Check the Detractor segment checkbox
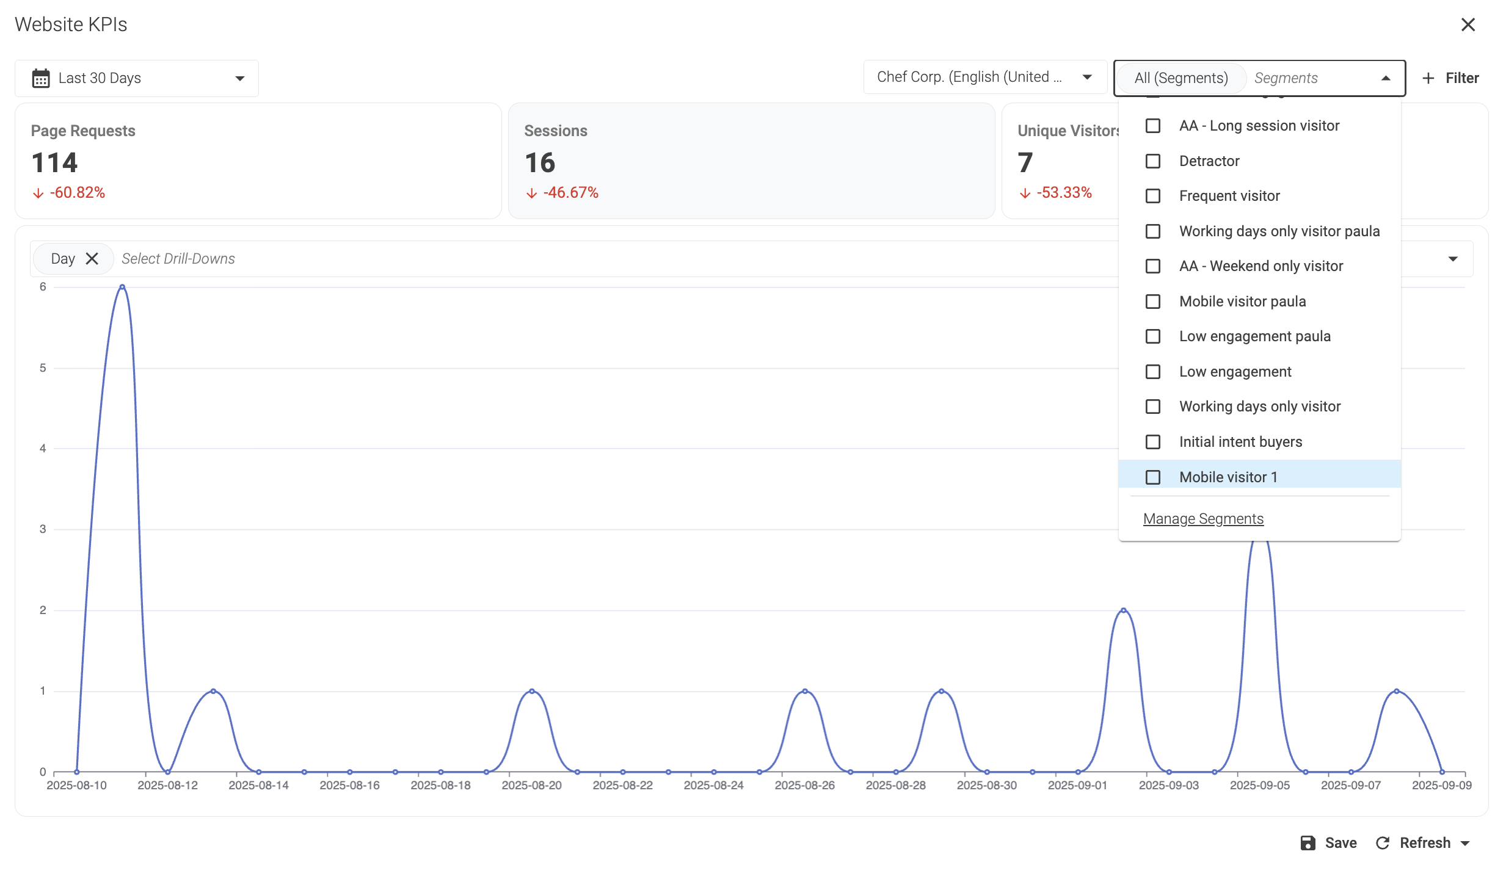 pos(1153,161)
